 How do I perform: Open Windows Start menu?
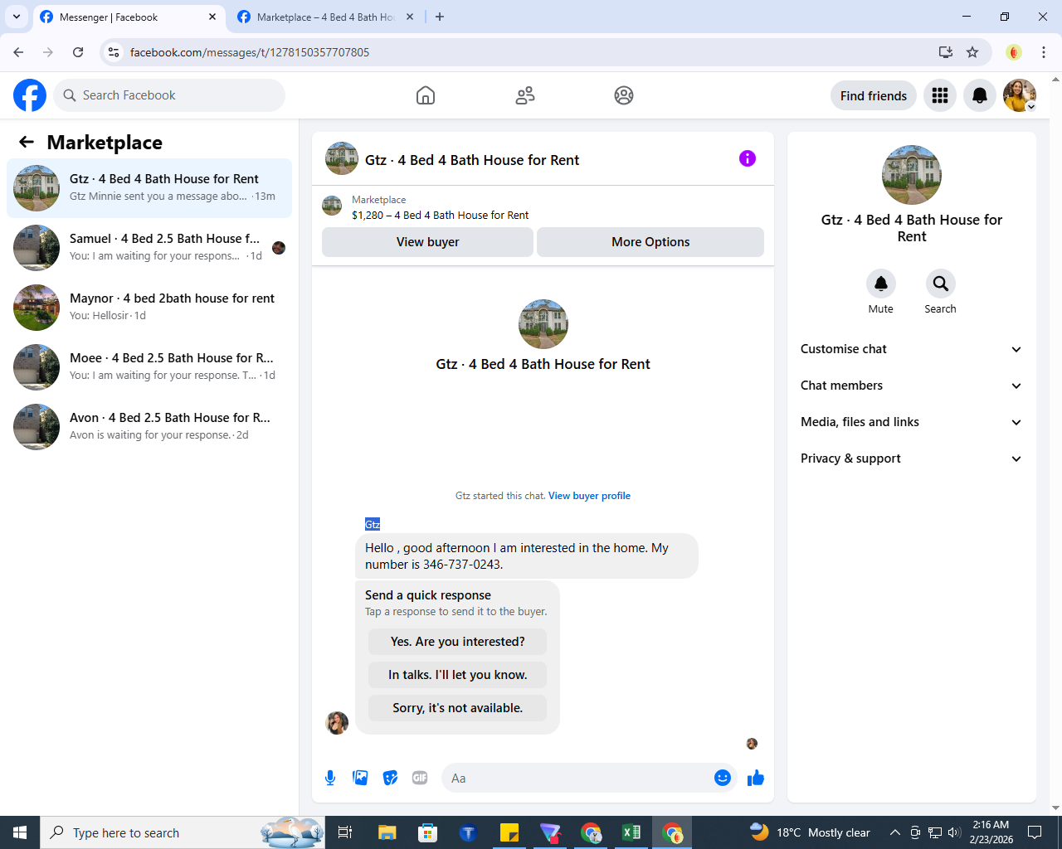point(20,832)
